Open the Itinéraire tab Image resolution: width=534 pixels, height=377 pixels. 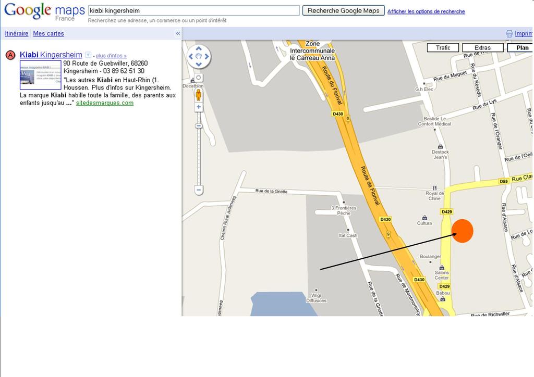[x=17, y=33]
